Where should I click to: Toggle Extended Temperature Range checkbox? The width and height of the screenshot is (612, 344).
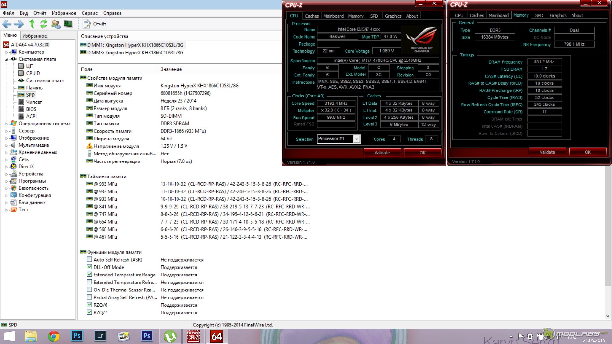[x=90, y=275]
